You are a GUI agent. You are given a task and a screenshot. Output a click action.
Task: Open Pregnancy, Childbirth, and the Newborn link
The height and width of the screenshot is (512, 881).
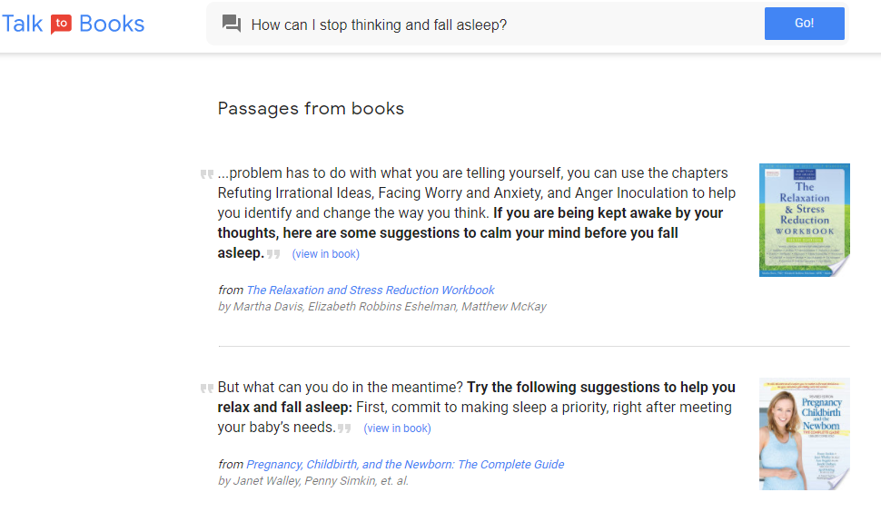(405, 464)
